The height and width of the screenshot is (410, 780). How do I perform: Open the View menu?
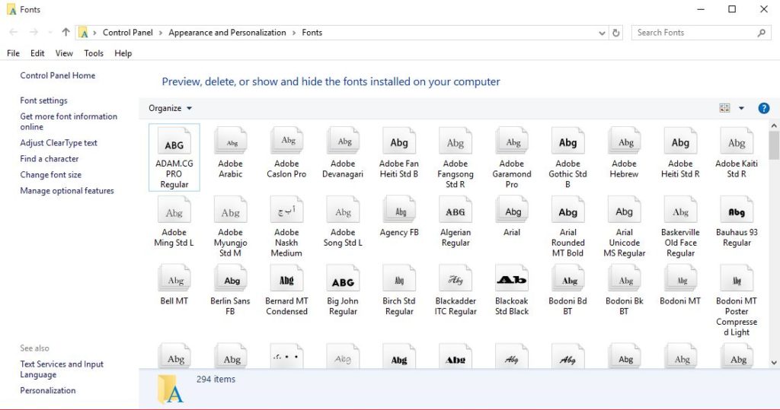[64, 53]
